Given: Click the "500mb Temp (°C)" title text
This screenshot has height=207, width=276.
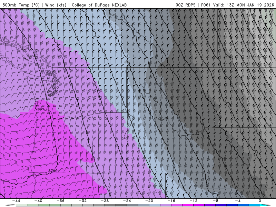Looking at the screenshot, I should (21, 5).
